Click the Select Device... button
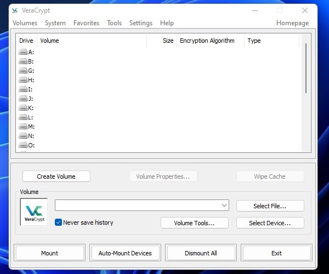Screen dimensions: 329x274 270,223
